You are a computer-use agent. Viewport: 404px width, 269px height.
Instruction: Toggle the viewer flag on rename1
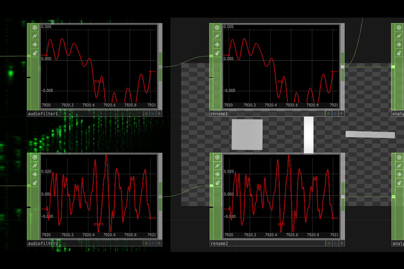tap(217, 27)
